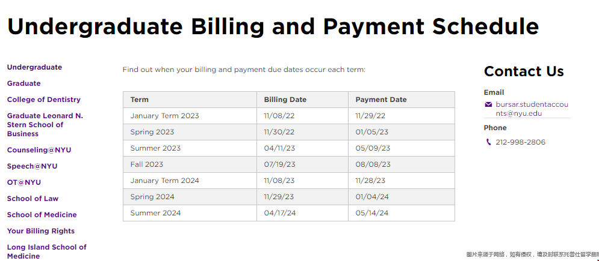Screen dimensions: 599x261
Task: Click the phone handset icon
Action: tap(488, 142)
